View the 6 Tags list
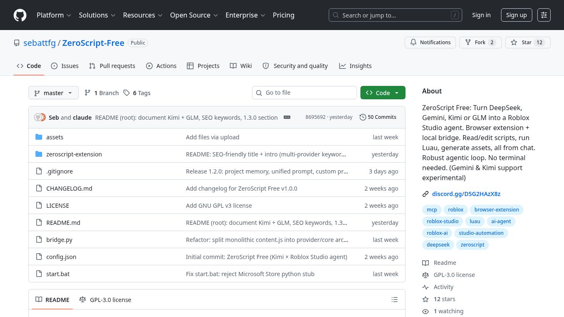This screenshot has width=564, height=317. (x=137, y=93)
